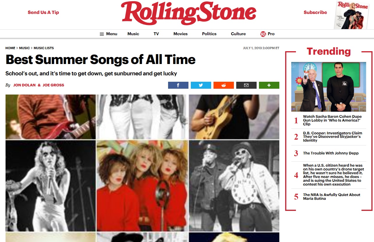Open the RS Pro section

(x=267, y=34)
